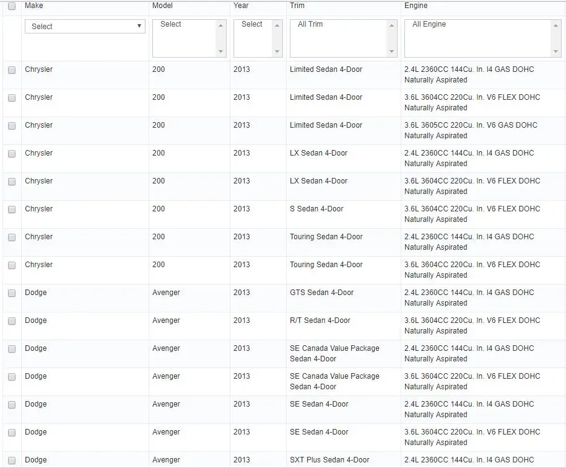This screenshot has width=566, height=468.
Task: Check the Chrysler Touring Sedan 3.6L row
Action: click(x=12, y=265)
